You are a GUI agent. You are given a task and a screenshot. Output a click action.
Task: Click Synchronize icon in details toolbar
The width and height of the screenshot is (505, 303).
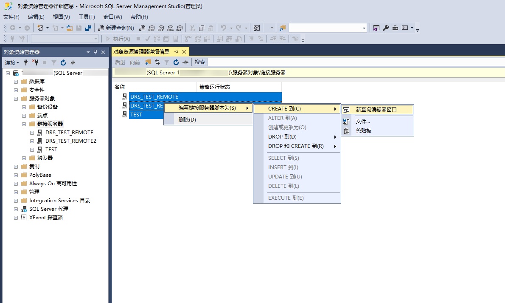[157, 62]
